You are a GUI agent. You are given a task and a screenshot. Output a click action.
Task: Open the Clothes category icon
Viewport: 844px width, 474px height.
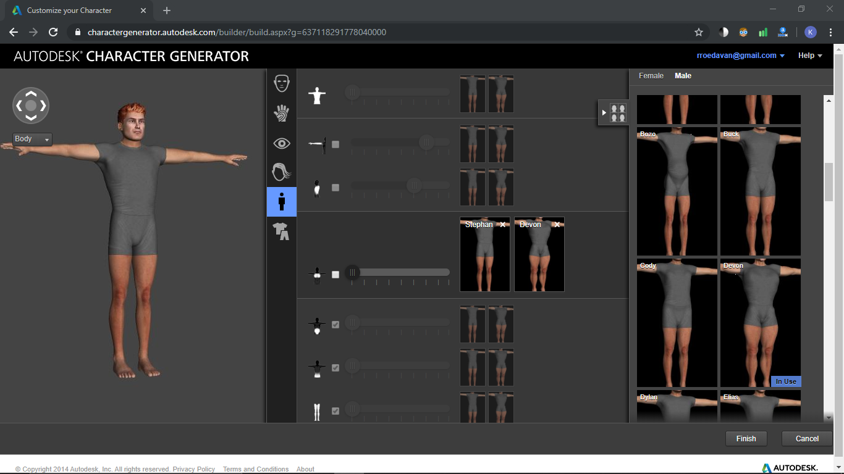282,231
